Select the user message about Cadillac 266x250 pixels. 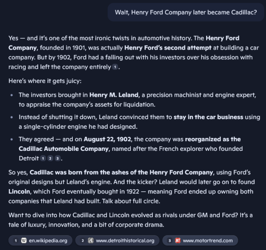click(186, 12)
